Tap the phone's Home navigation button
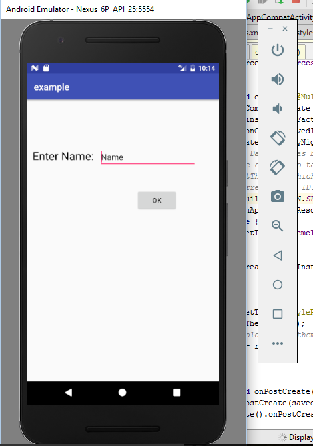Screen dimensions: 313x446 123,393
